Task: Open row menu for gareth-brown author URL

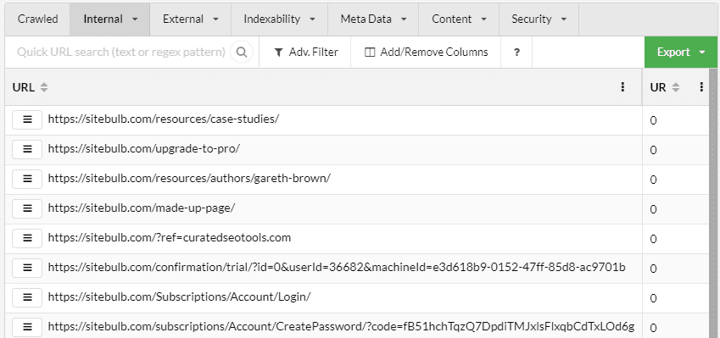Action: (x=27, y=179)
